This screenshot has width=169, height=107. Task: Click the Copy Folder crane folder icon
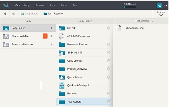(x=6, y=28)
